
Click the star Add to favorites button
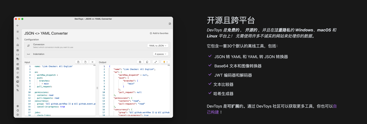click(x=159, y=33)
